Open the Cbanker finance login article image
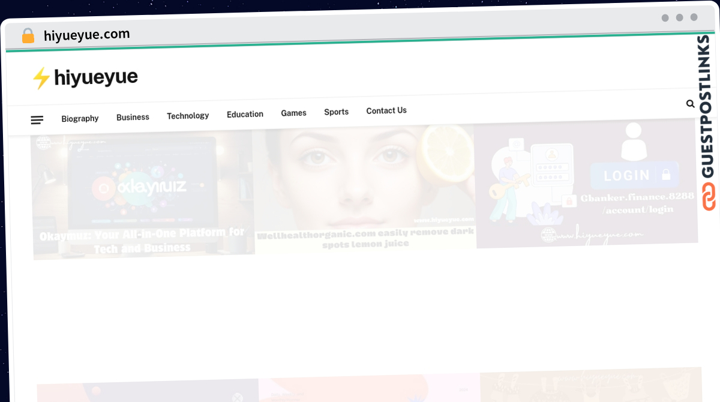This screenshot has height=402, width=720. coord(587,182)
